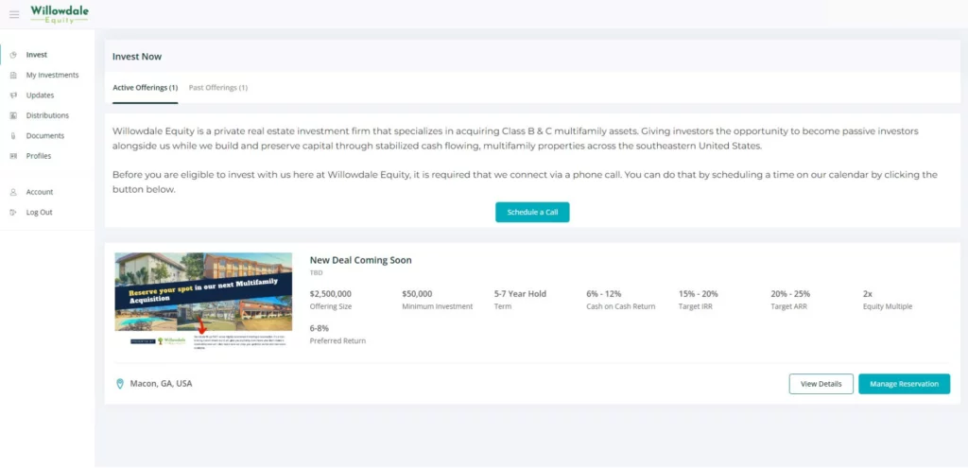Click the Account person icon
This screenshot has height=469, width=968.
pos(13,192)
